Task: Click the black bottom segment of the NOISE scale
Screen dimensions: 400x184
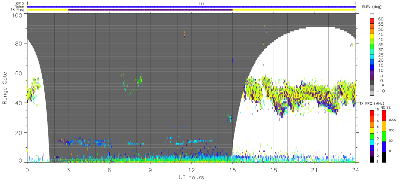Action: point(384,157)
